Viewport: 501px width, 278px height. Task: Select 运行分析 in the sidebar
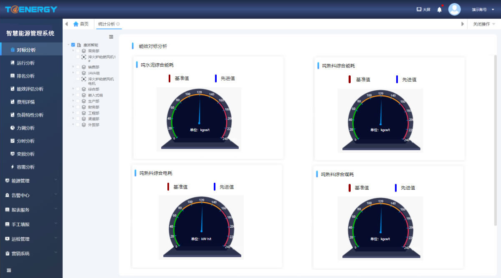pyautogui.click(x=25, y=63)
